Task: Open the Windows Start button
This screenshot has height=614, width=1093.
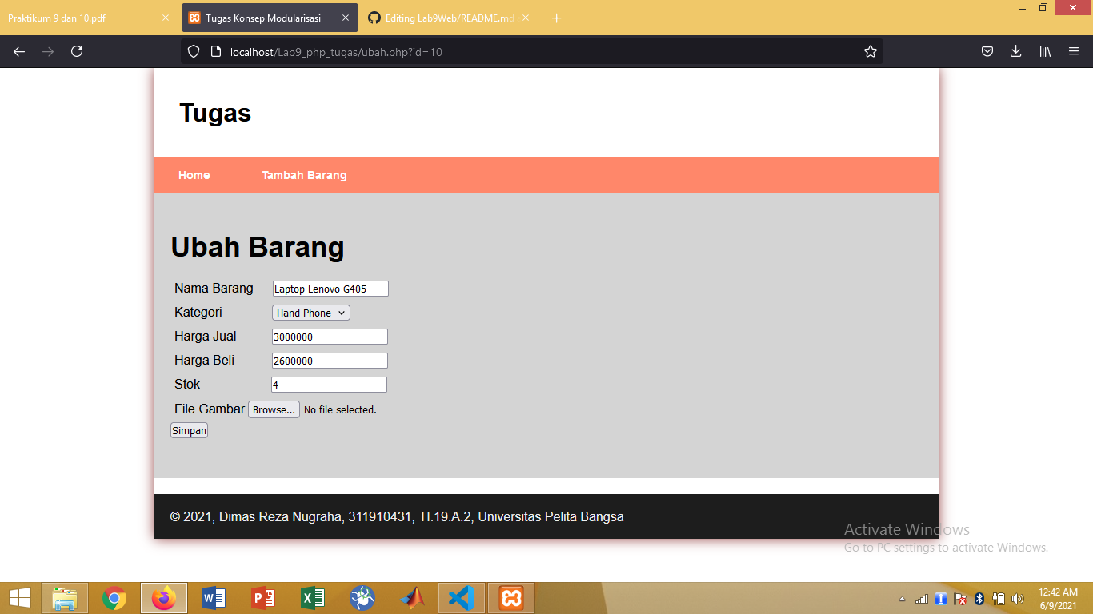Action: [x=19, y=598]
